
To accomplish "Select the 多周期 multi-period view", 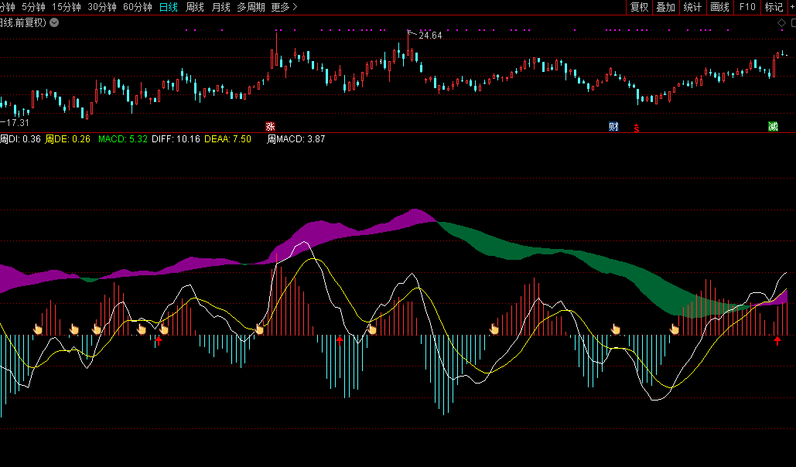I will pyautogui.click(x=251, y=7).
